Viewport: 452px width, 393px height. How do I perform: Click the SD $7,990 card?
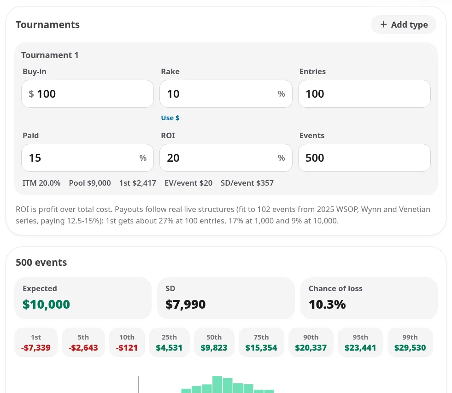point(226,298)
